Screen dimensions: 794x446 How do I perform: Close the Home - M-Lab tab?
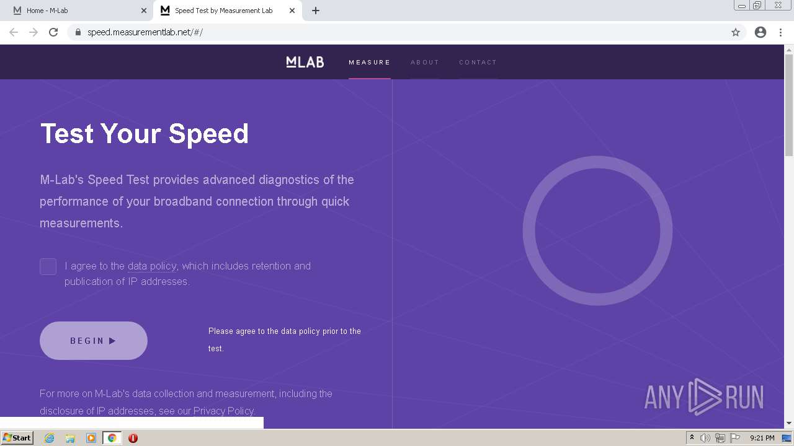144,11
